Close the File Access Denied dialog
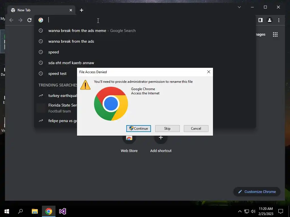This screenshot has height=217, width=290. click(209, 72)
